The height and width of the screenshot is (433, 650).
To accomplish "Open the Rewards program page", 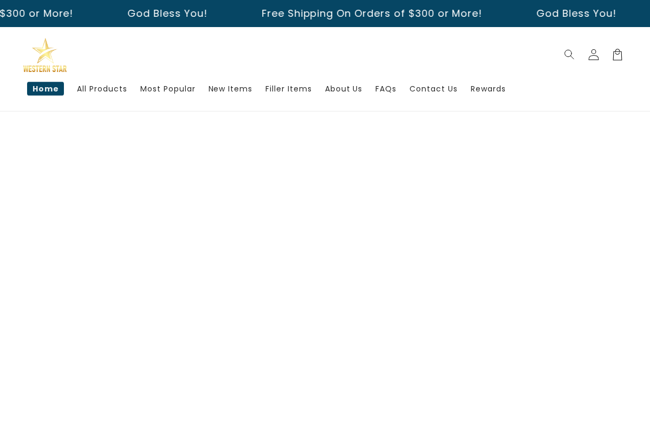I will coord(487,89).
